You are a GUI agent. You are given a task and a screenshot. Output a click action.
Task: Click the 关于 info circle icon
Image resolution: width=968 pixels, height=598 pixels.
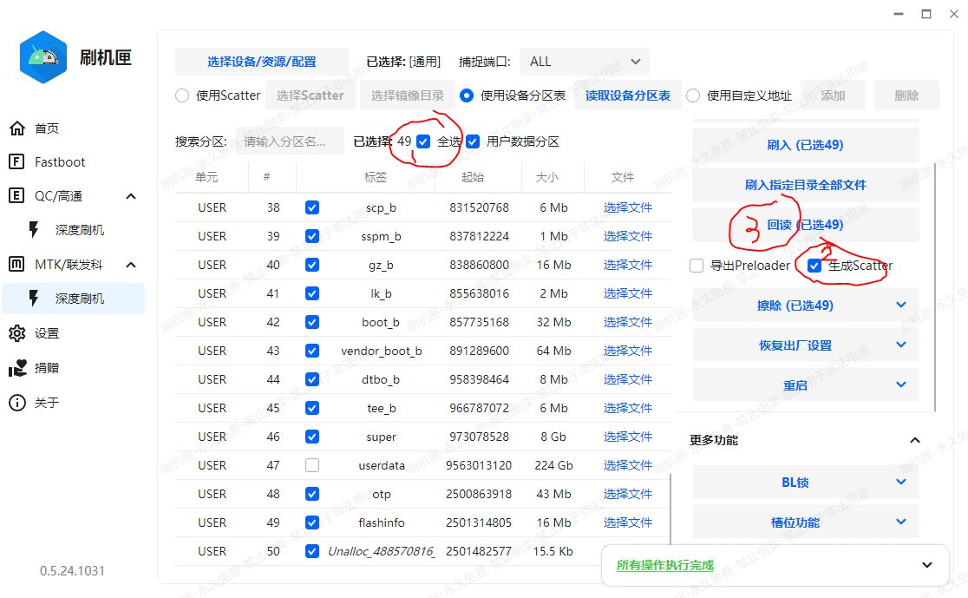tap(16, 403)
